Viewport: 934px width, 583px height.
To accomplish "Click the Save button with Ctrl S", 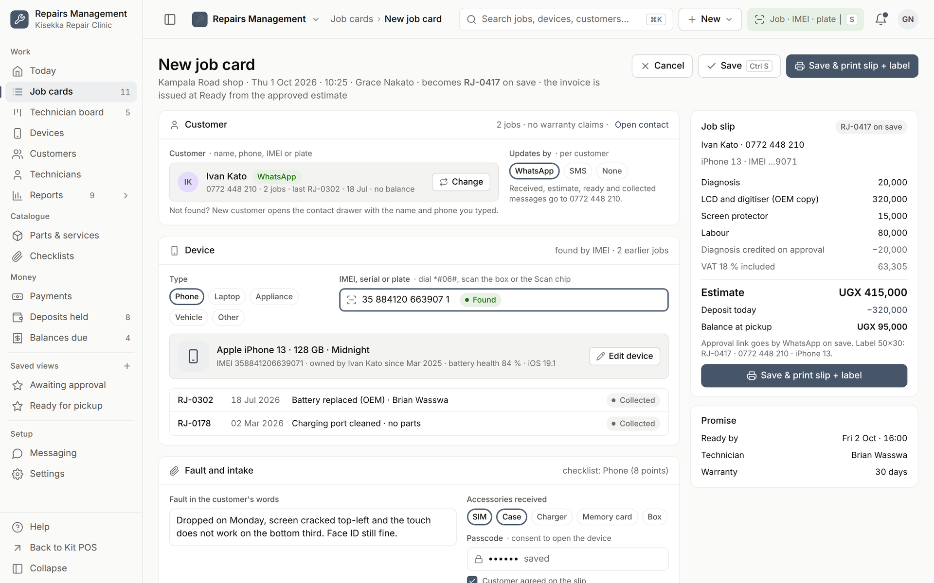I will click(x=739, y=66).
